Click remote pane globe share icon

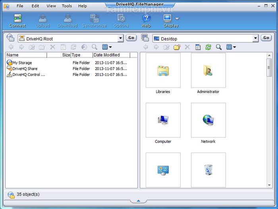(x=84, y=47)
